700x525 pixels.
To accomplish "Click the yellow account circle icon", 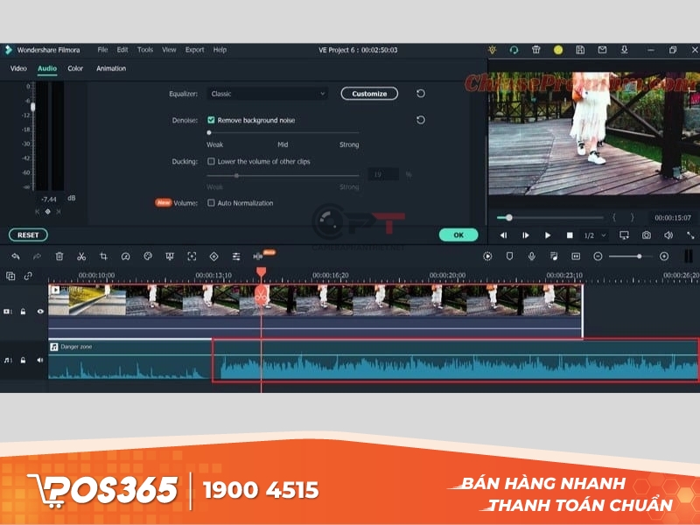I will (558, 50).
